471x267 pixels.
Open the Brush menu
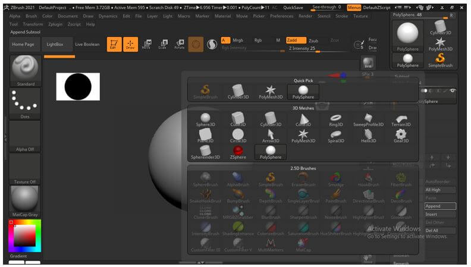pos(32,16)
